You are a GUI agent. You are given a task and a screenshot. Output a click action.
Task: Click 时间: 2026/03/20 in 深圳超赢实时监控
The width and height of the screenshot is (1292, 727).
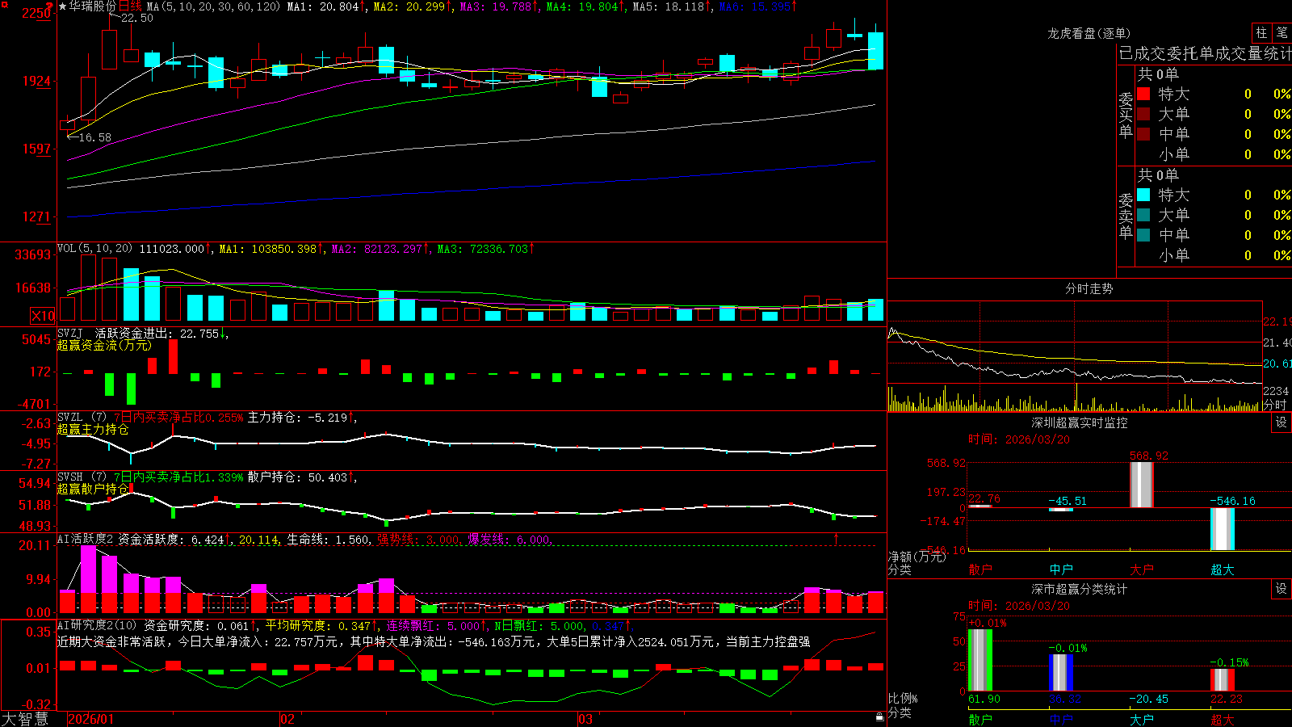coord(1019,439)
